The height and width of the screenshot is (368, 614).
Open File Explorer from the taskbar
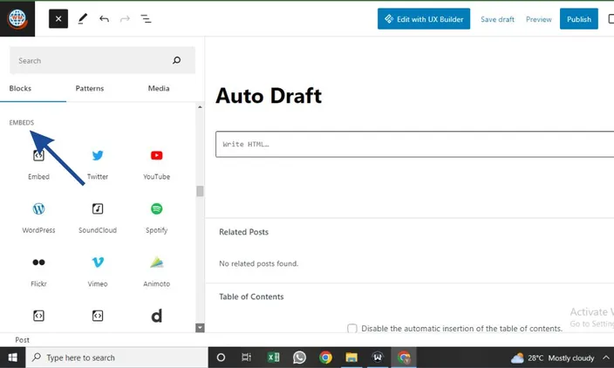pyautogui.click(x=351, y=358)
